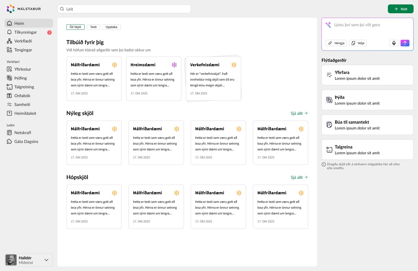Select the Öll Skjöl filter tab
The width and height of the screenshot is (418, 271).
coord(75,27)
